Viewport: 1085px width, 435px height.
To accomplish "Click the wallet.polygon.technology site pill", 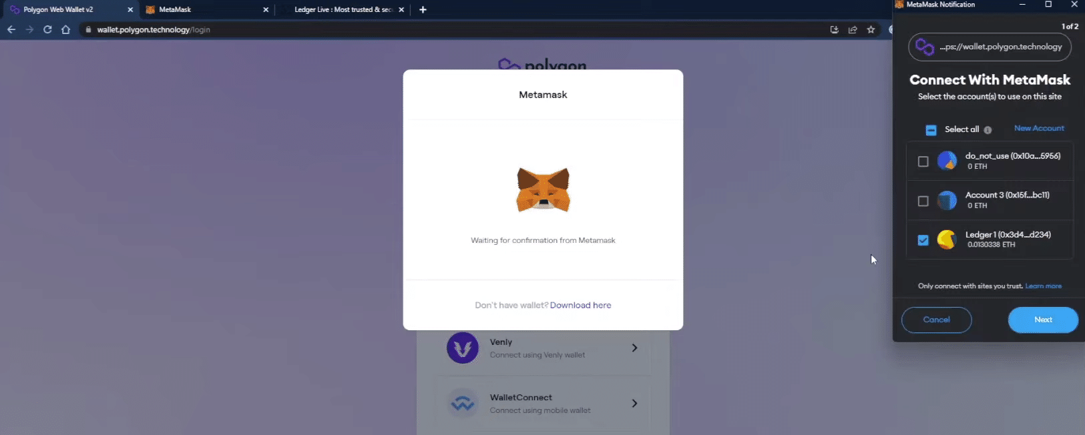I will (x=990, y=47).
